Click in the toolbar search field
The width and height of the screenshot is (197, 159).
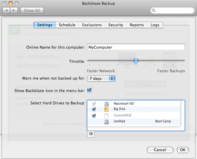[172, 10]
